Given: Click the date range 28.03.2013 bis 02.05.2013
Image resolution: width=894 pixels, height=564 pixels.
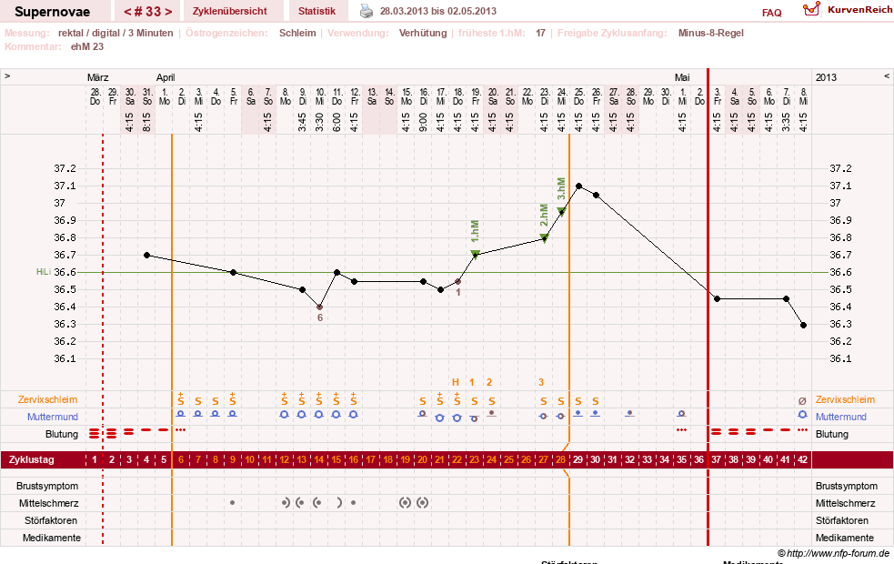Looking at the screenshot, I should tap(437, 11).
